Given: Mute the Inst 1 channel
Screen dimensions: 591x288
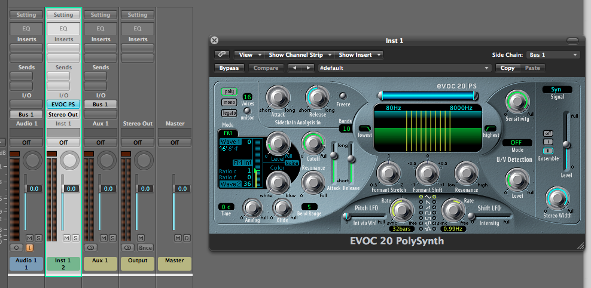Looking at the screenshot, I should 66,238.
